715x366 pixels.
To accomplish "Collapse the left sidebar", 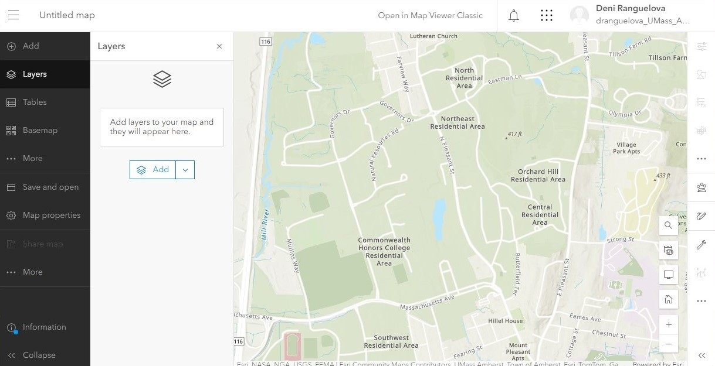I will [45, 355].
